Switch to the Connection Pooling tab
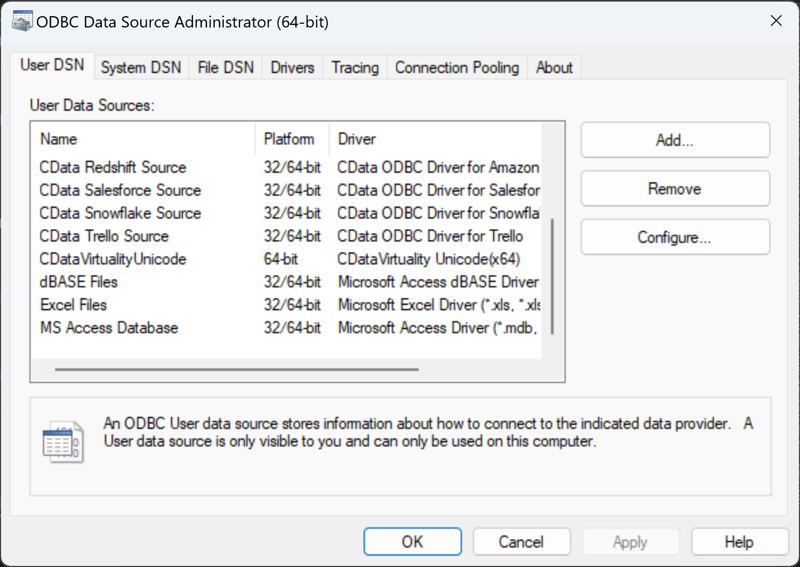 [456, 67]
